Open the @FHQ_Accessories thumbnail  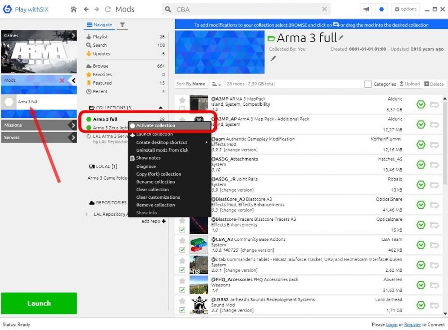198,285
